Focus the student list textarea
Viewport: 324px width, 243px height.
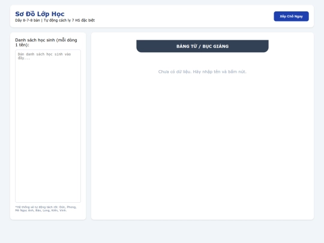48,126
